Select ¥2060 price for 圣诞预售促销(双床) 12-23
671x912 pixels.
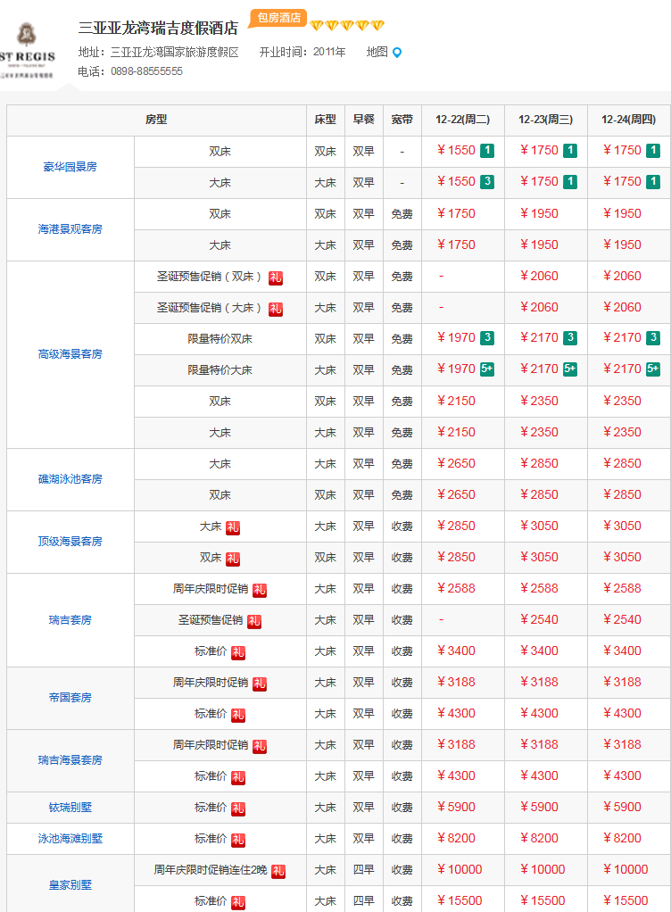pyautogui.click(x=539, y=277)
